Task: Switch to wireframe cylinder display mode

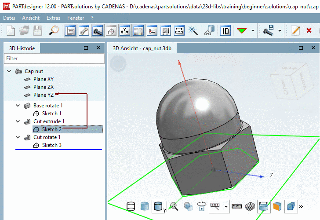Action: (x=131, y=206)
